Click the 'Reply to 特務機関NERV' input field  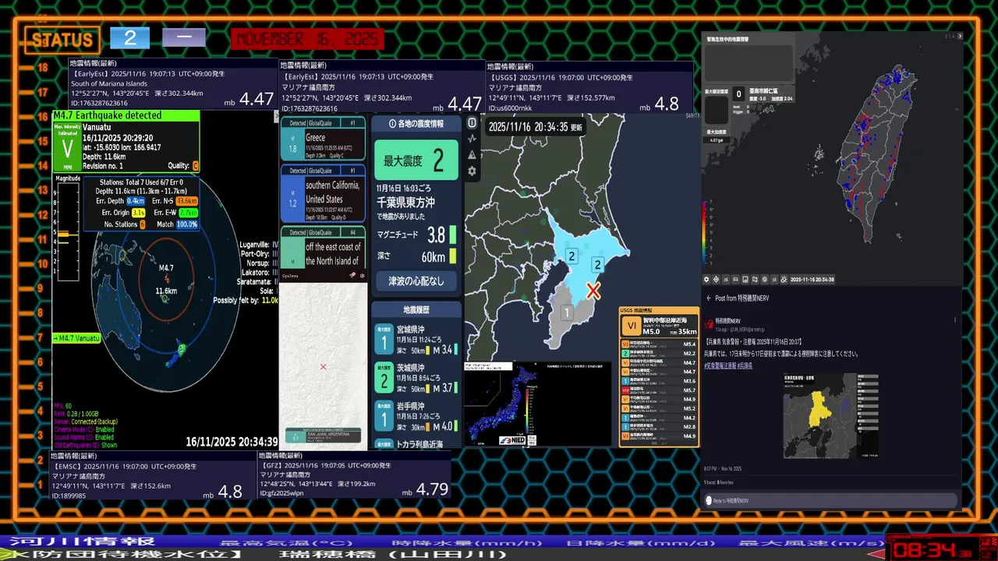point(831,500)
